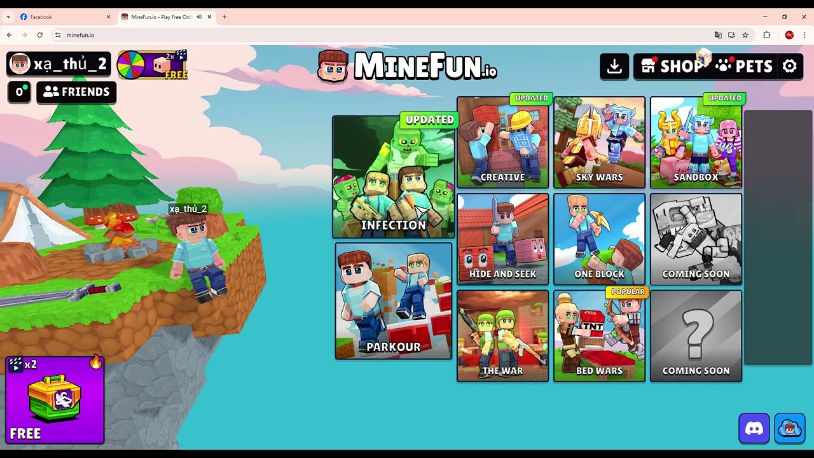This screenshot has width=814, height=458.
Task: Click the friends count badge showing 0
Action: pyautogui.click(x=19, y=92)
